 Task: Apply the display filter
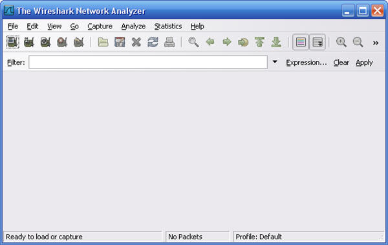point(364,63)
